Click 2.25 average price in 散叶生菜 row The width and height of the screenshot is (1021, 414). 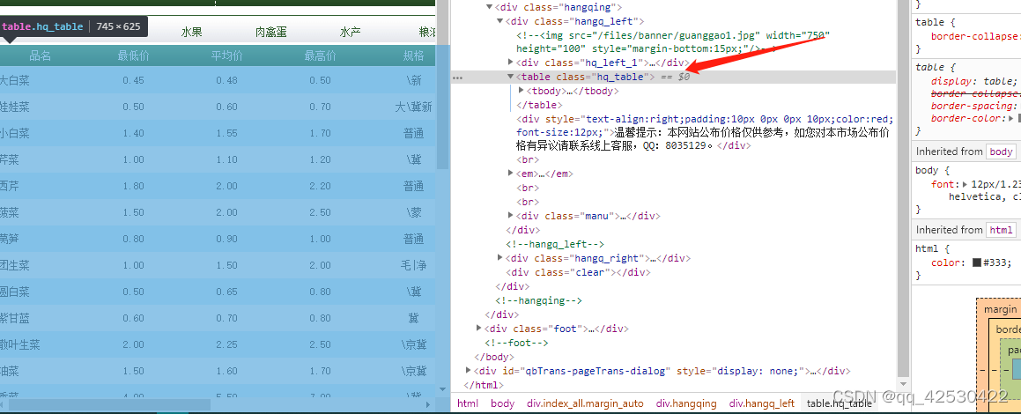(x=226, y=345)
